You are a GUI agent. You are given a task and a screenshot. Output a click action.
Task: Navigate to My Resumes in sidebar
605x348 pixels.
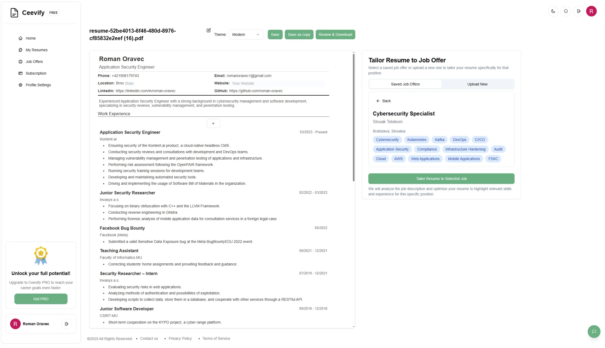36,50
